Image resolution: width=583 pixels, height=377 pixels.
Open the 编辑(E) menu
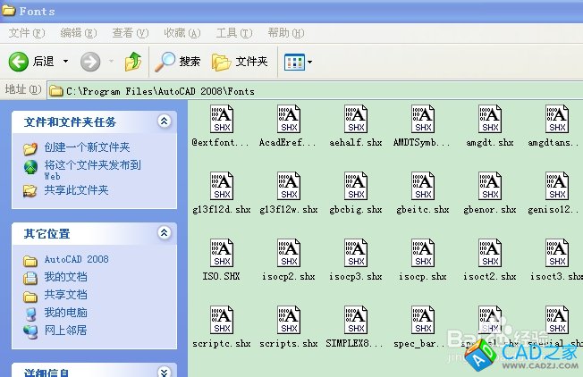pyautogui.click(x=79, y=33)
